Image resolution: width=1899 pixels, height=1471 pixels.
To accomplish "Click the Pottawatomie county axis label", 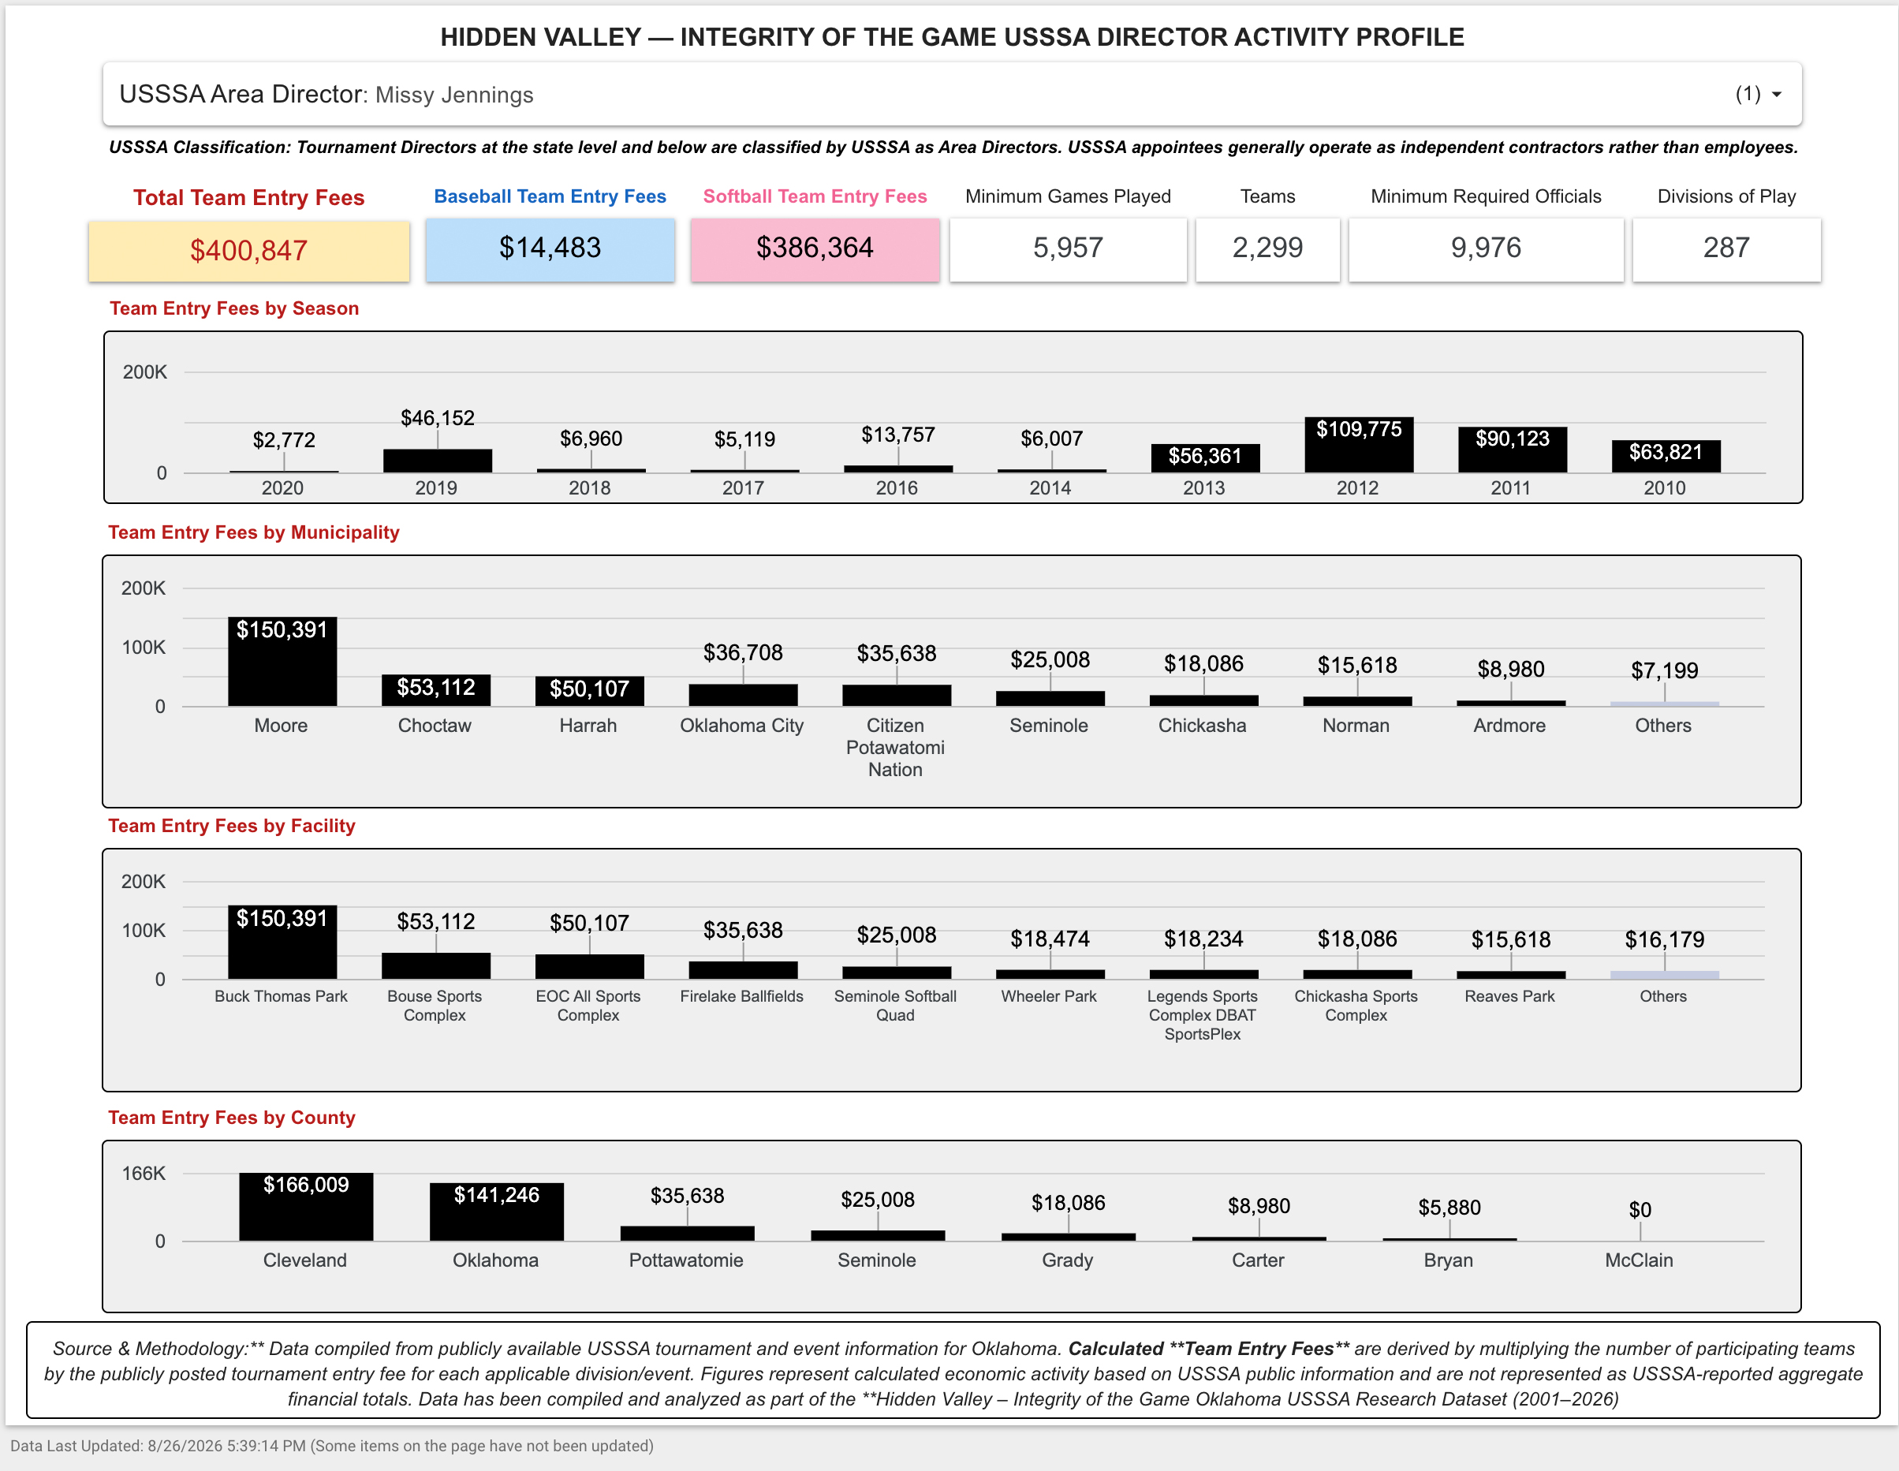I will pyautogui.click(x=686, y=1260).
